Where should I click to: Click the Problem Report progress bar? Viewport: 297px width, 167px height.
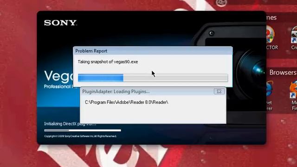click(153, 78)
